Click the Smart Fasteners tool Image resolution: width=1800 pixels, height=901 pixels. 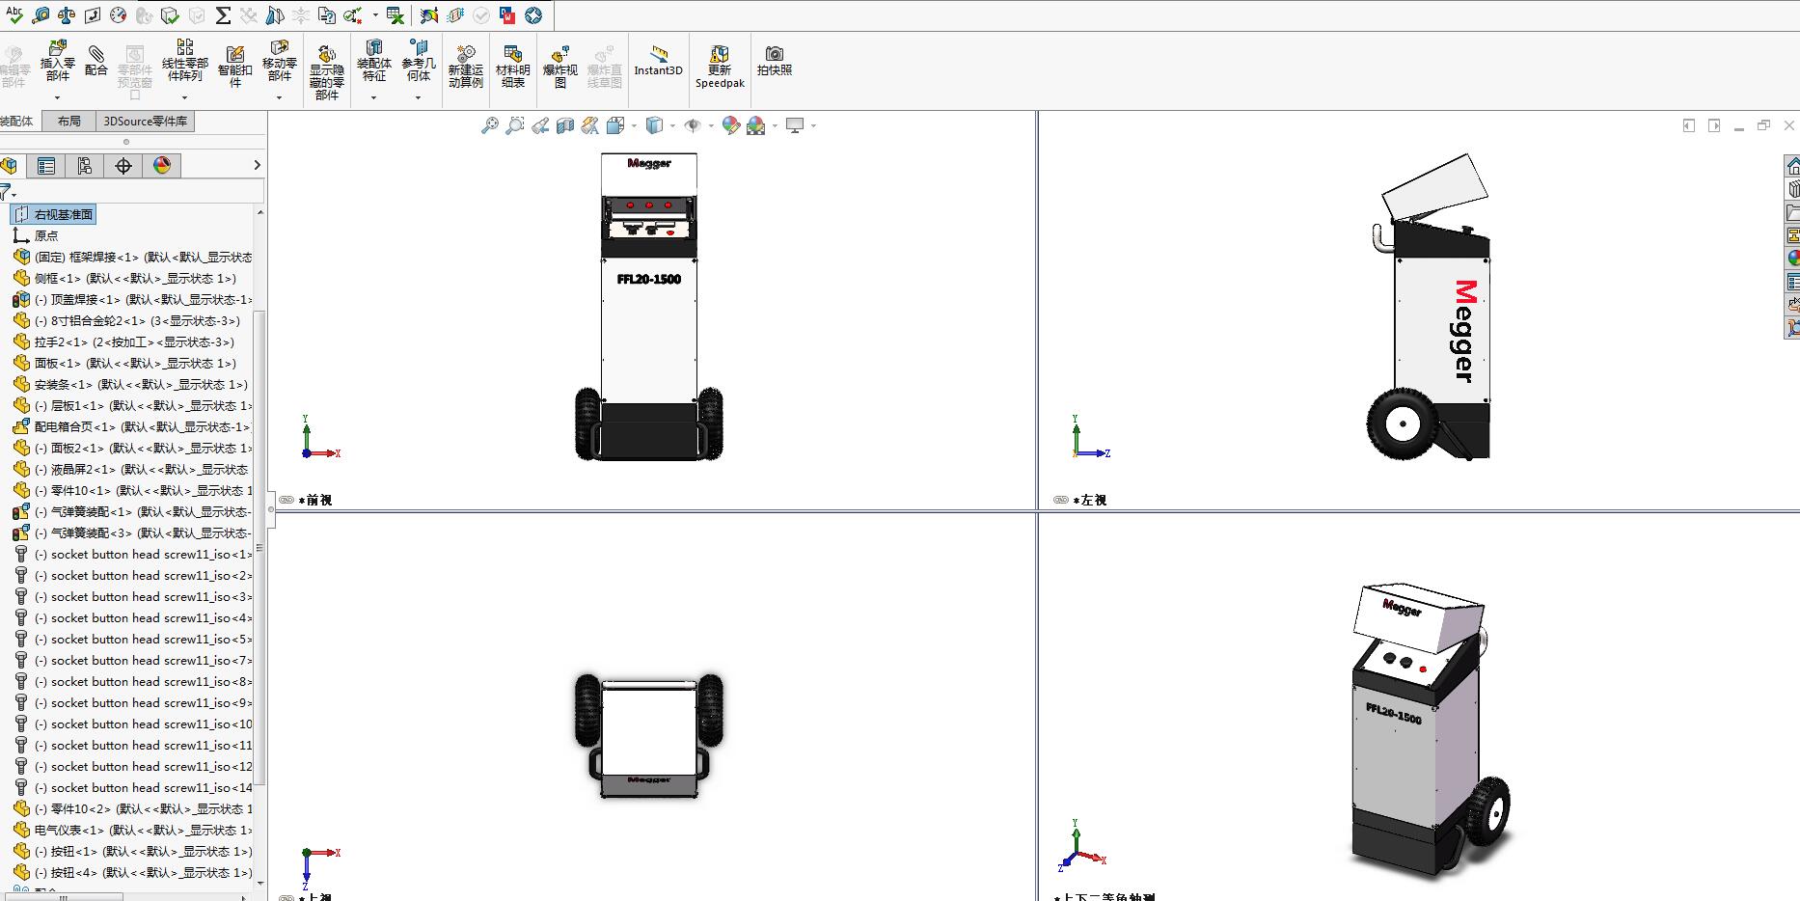234,66
